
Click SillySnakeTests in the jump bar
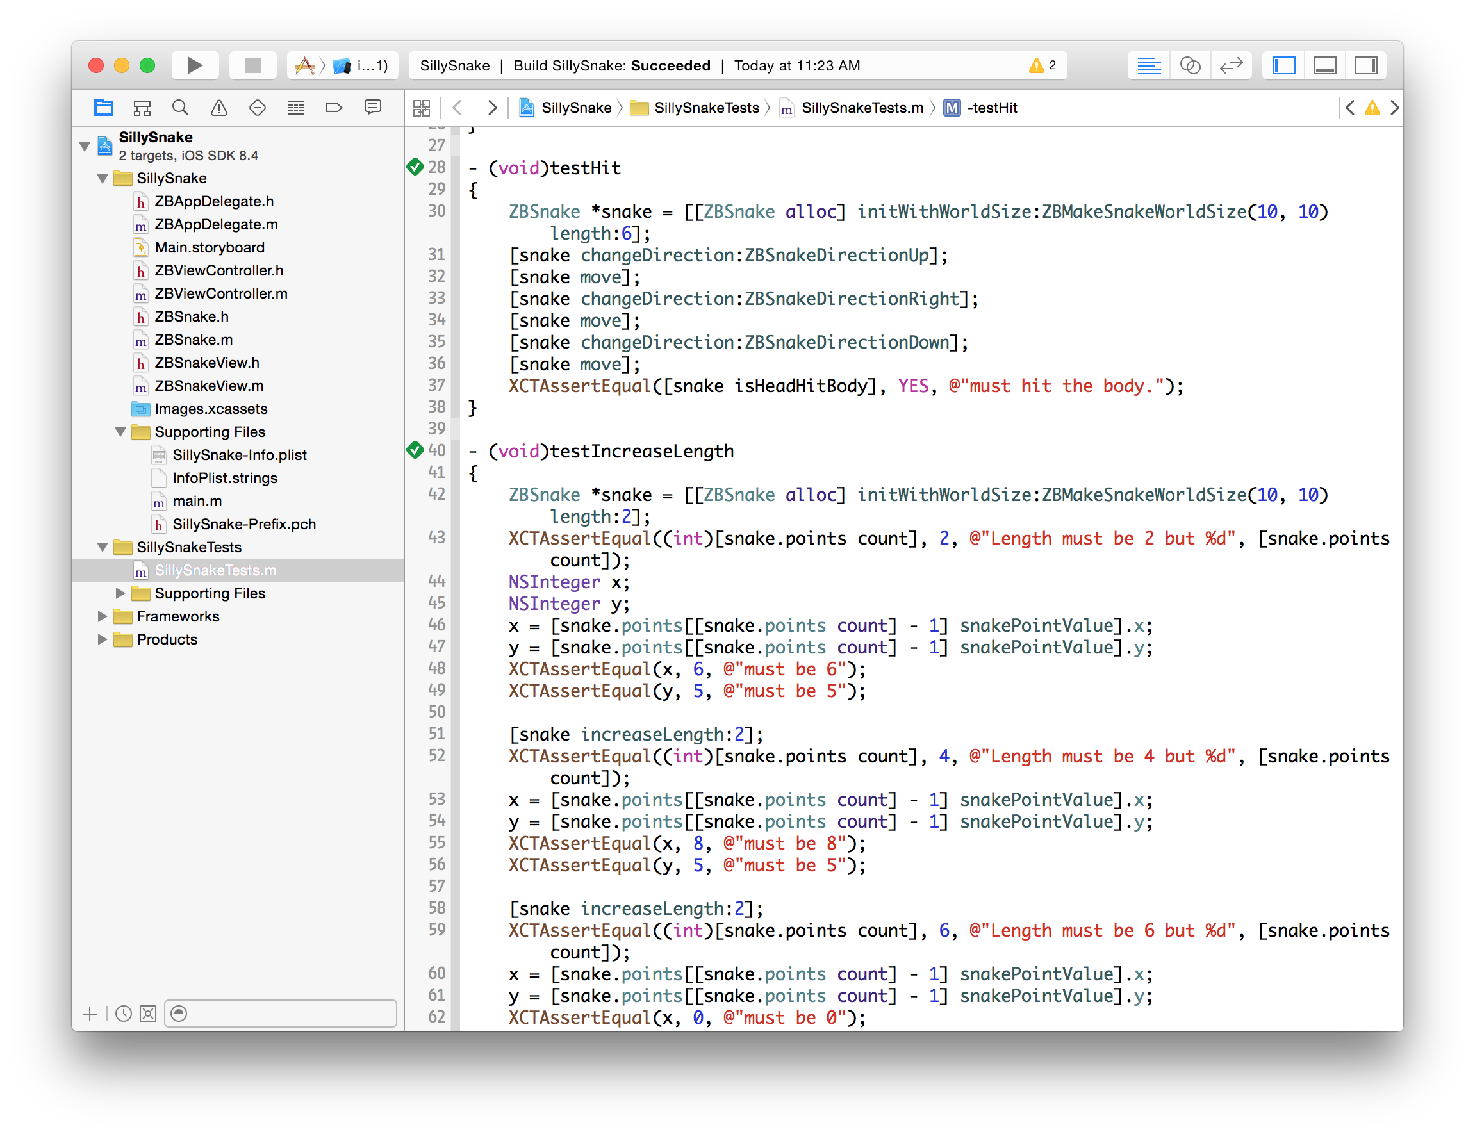705,108
